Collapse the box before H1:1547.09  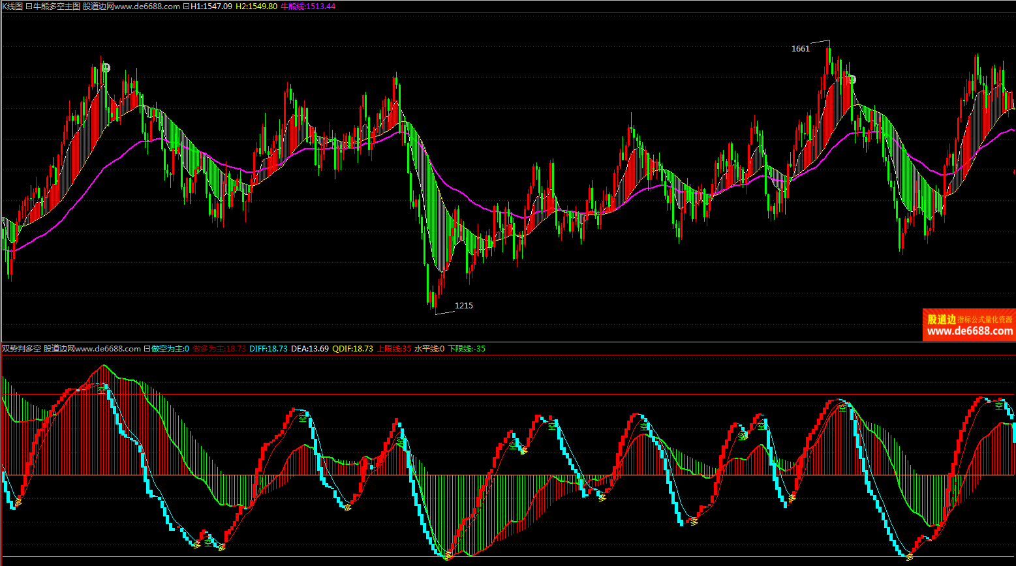tap(187, 6)
